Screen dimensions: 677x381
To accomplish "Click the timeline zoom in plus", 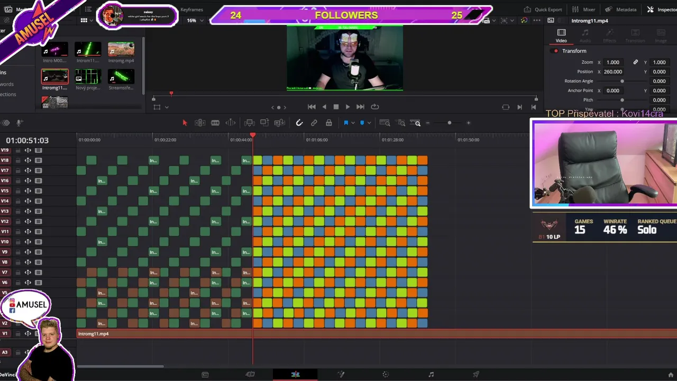I will (x=468, y=123).
